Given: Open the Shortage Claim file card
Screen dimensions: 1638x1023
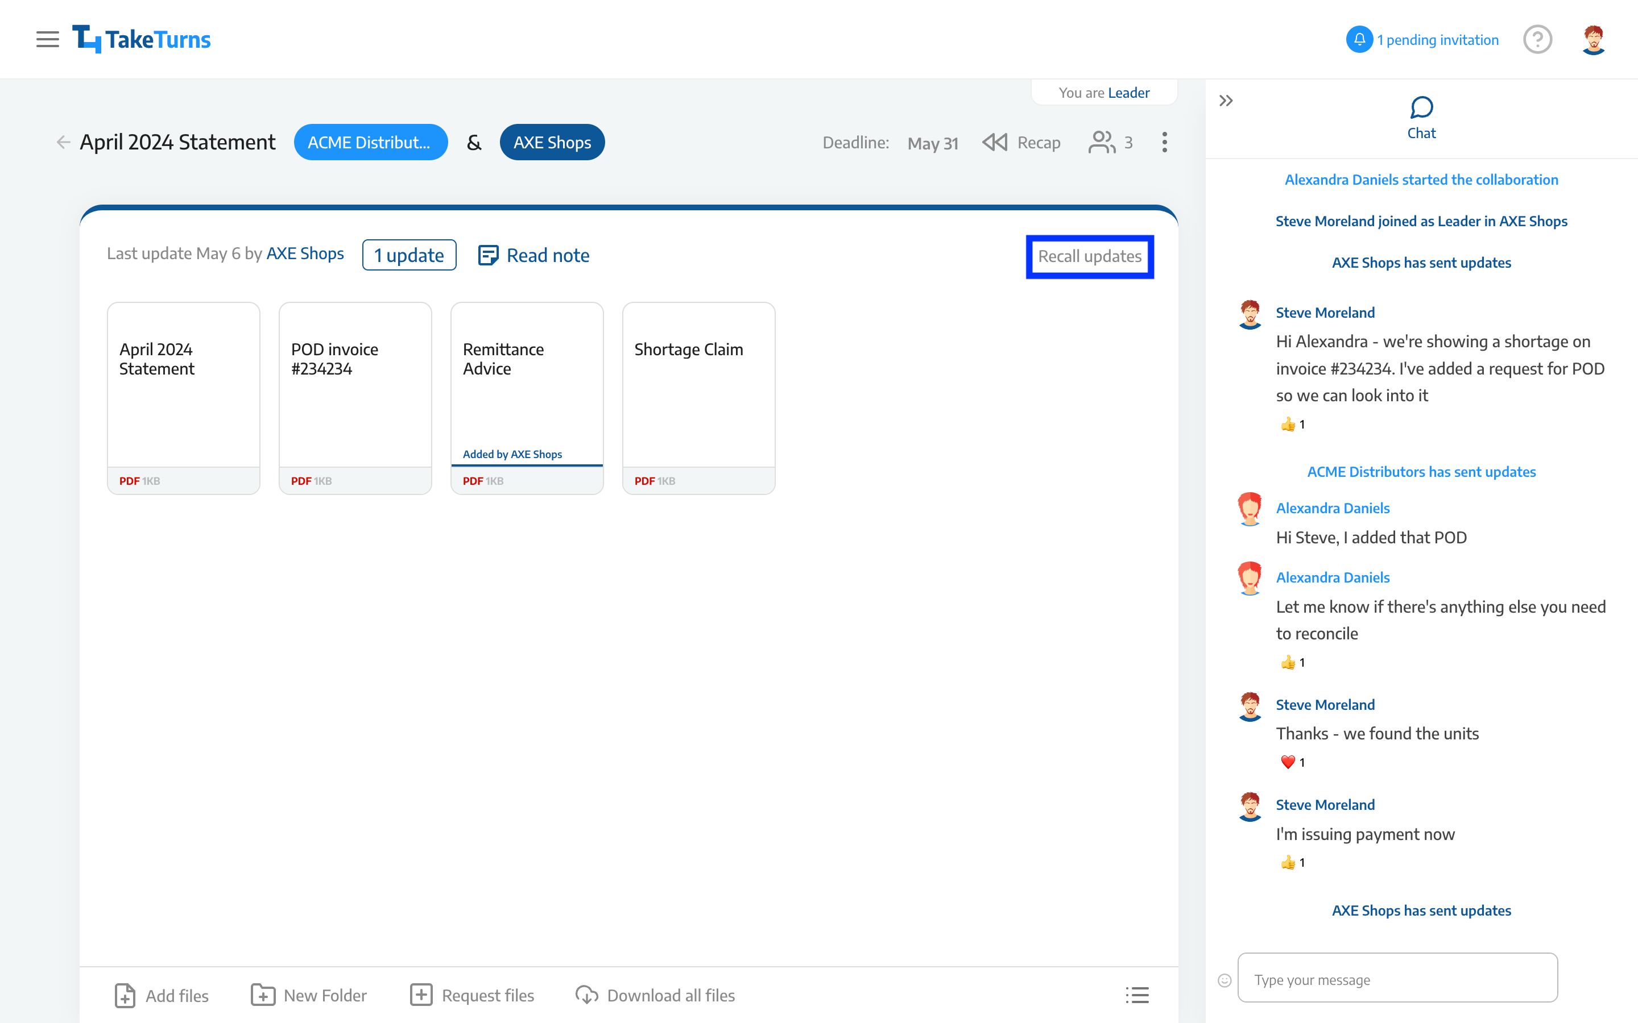Looking at the screenshot, I should coord(698,398).
